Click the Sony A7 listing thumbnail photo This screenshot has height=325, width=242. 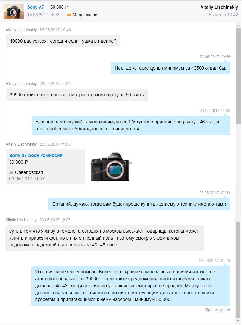14,11
